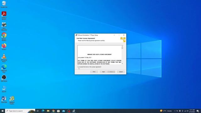Accept the terms in the License Agreement
The height and width of the screenshot is (113, 201).
[x=78, y=67]
